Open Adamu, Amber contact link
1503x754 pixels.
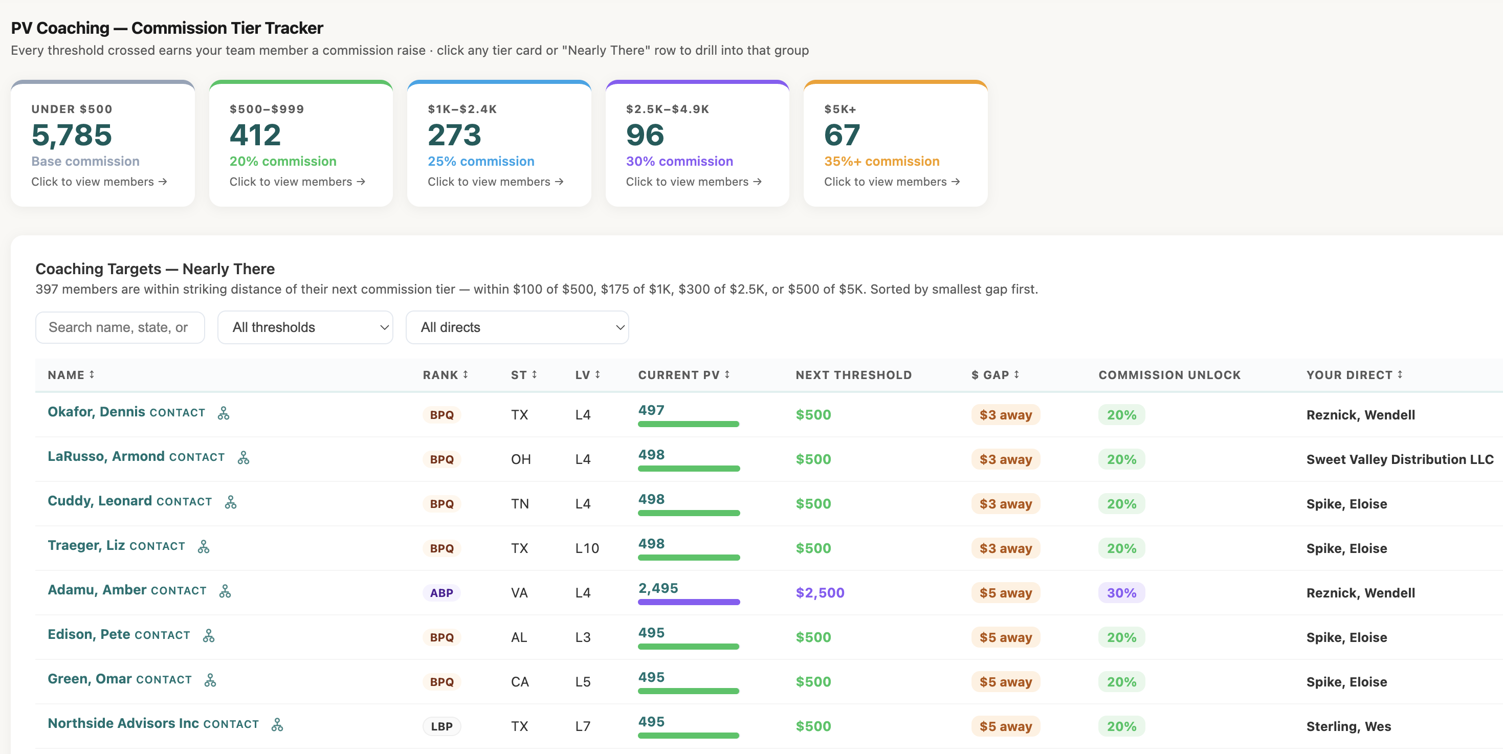pyautogui.click(x=179, y=591)
